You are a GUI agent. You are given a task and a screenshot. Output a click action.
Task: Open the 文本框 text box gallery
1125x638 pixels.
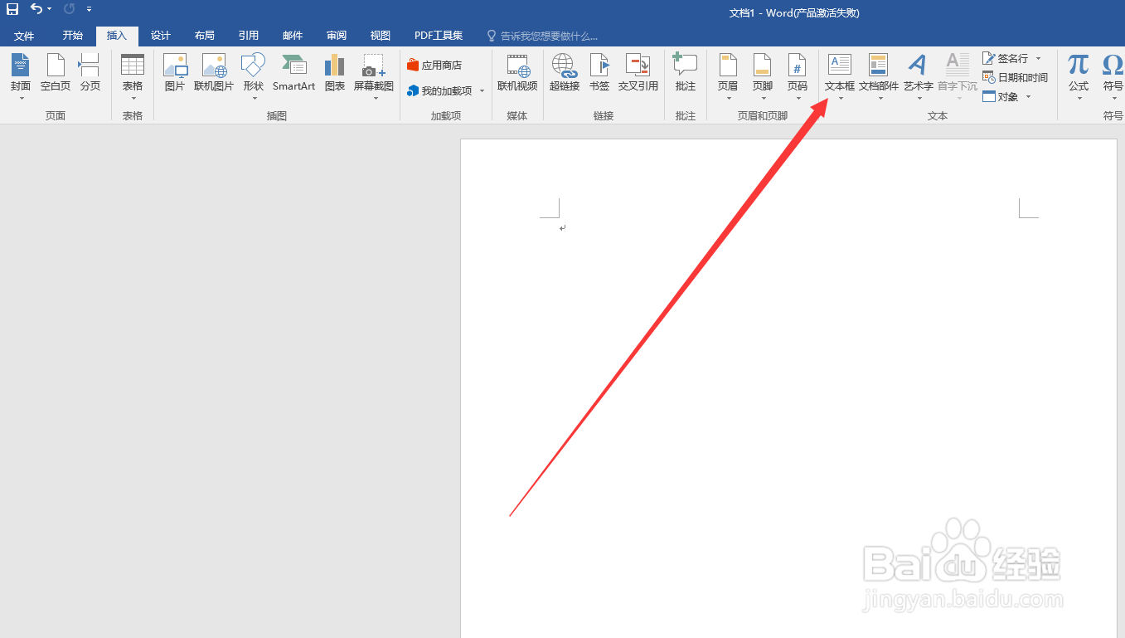click(840, 76)
